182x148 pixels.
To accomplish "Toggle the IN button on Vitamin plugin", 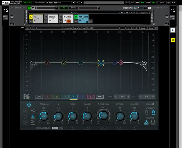I will coord(46,17).
